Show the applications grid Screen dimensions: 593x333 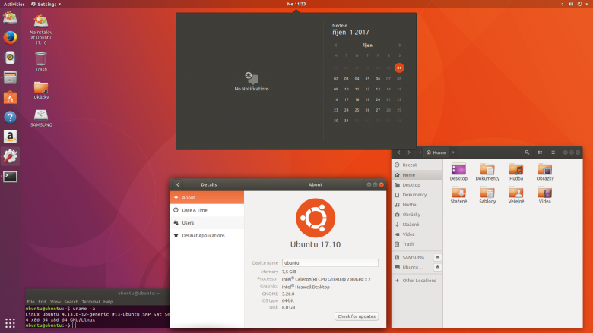pos(10,323)
